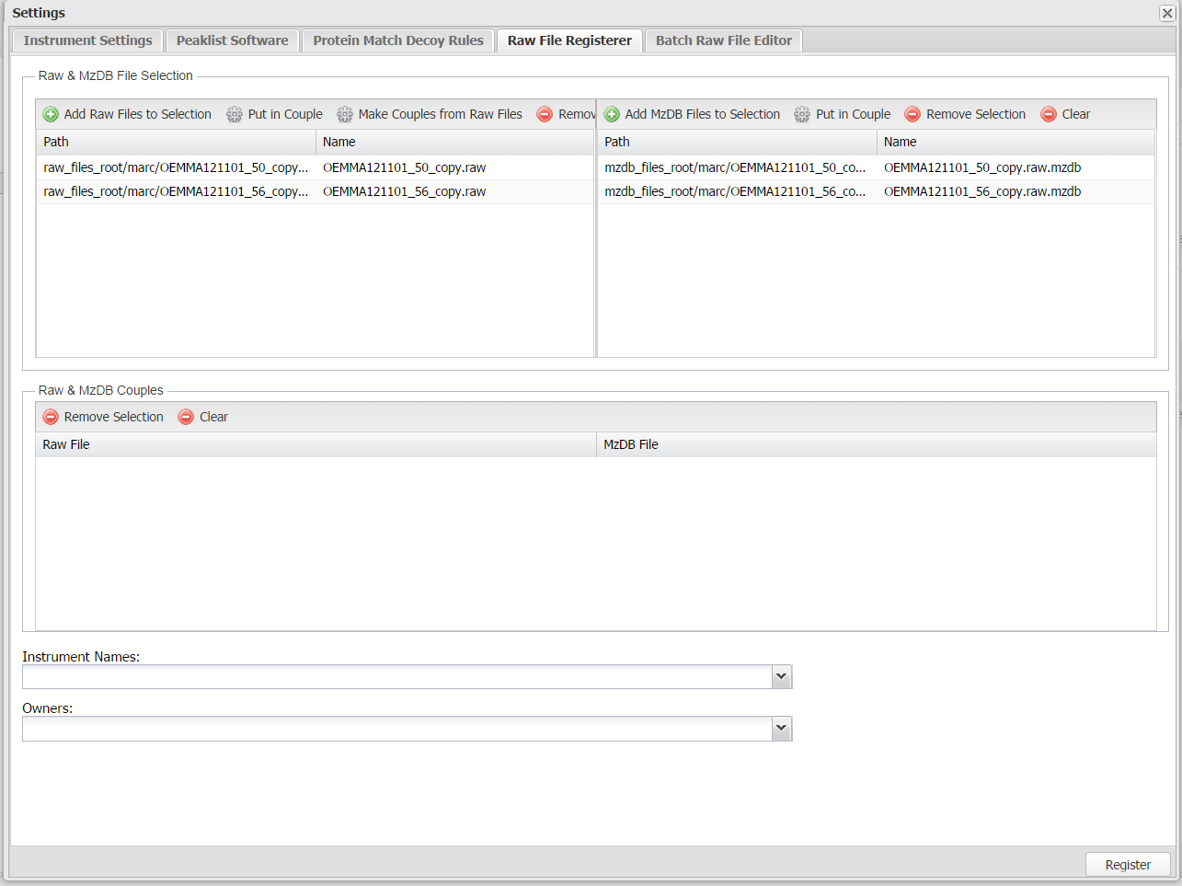Click Put in Couple gear icon for raw files
This screenshot has height=886, width=1182.
coord(235,114)
